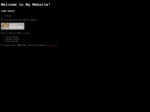This screenshot has width=150, height=112.
Task: Click the 'To learn more HTML/CSS' sentence
Action: pos(29,45)
